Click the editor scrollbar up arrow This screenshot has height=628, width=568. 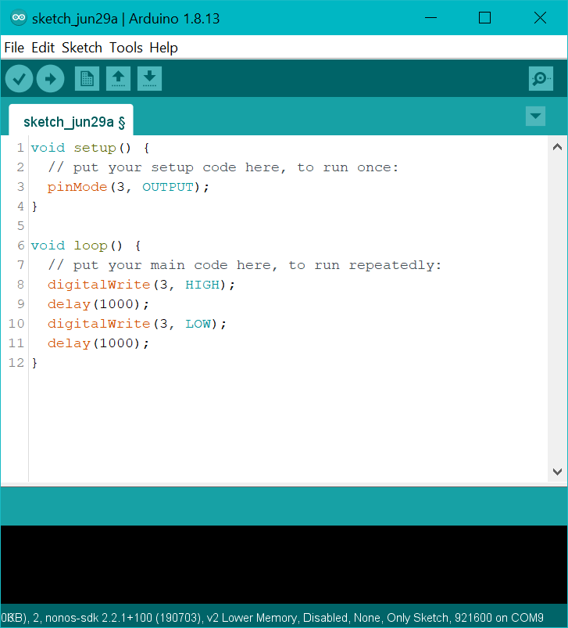coord(557,147)
